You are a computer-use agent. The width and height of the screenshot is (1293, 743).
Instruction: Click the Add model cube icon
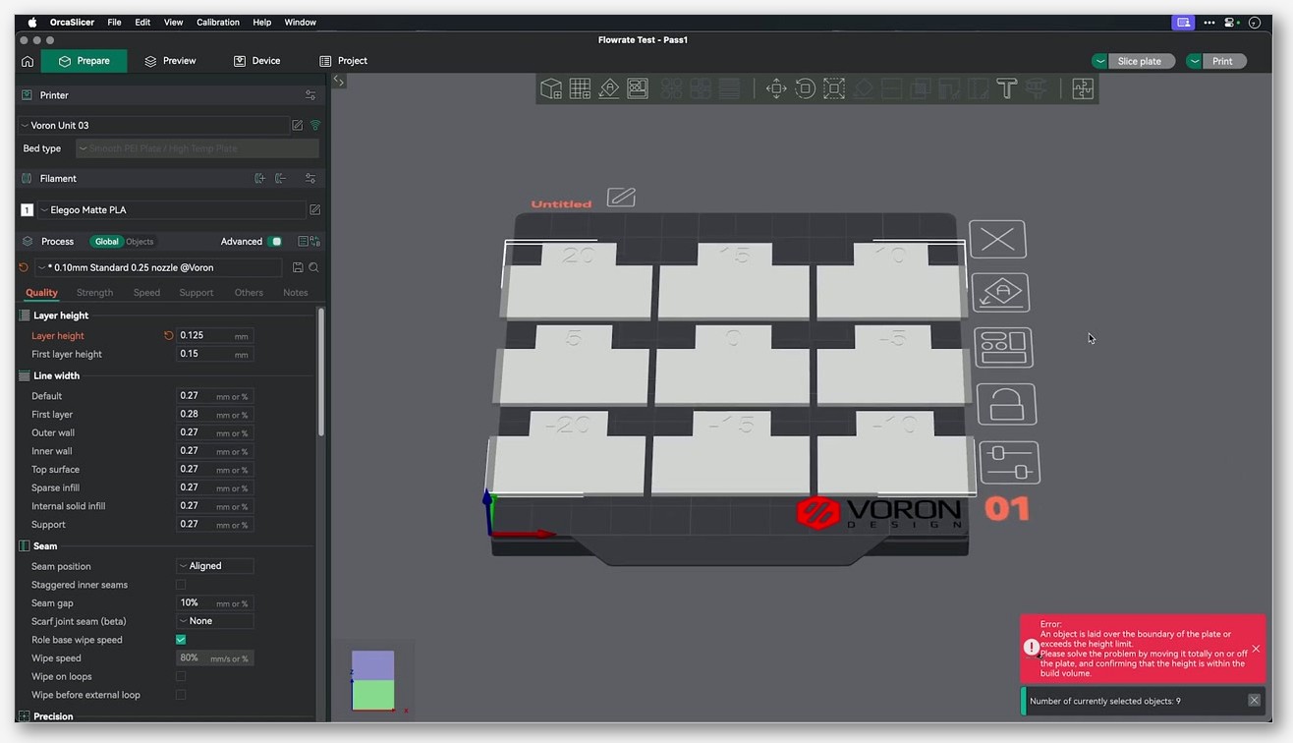(x=551, y=89)
